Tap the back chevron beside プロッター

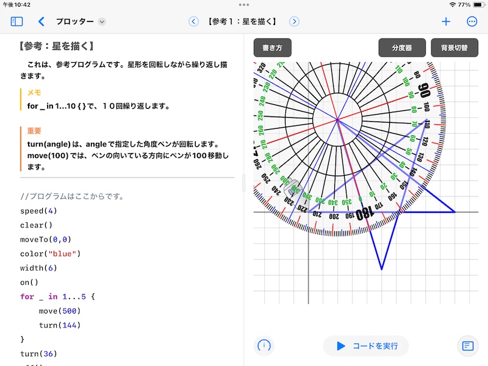coord(42,20)
